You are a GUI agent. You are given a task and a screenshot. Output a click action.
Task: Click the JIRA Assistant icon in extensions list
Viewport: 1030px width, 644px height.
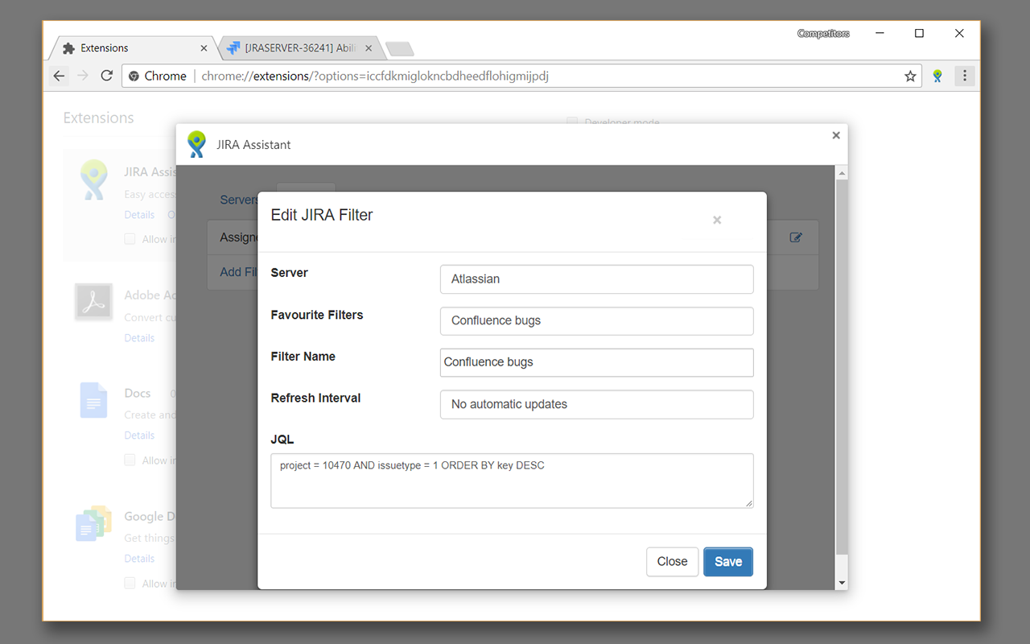94,180
